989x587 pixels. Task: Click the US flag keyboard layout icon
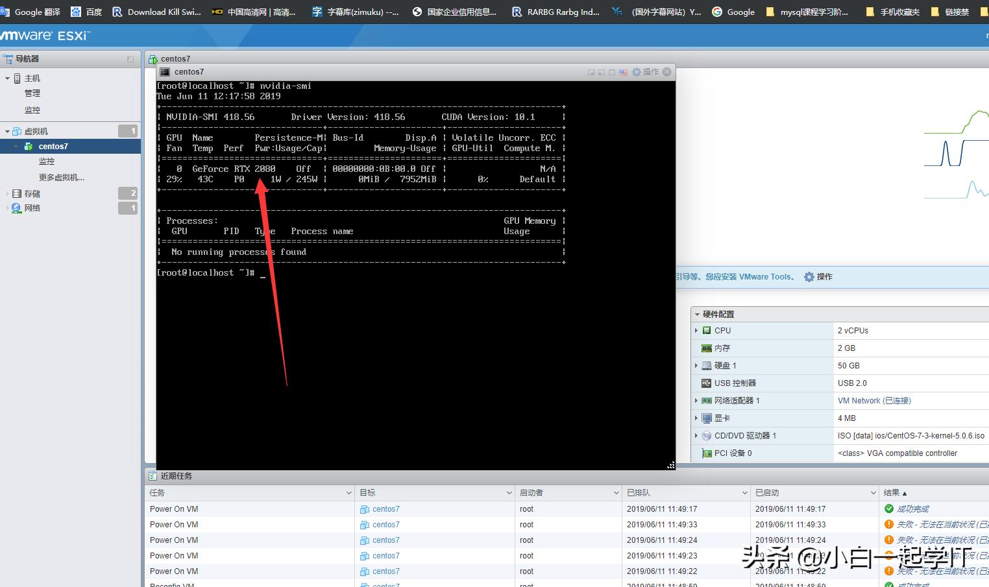(x=623, y=72)
